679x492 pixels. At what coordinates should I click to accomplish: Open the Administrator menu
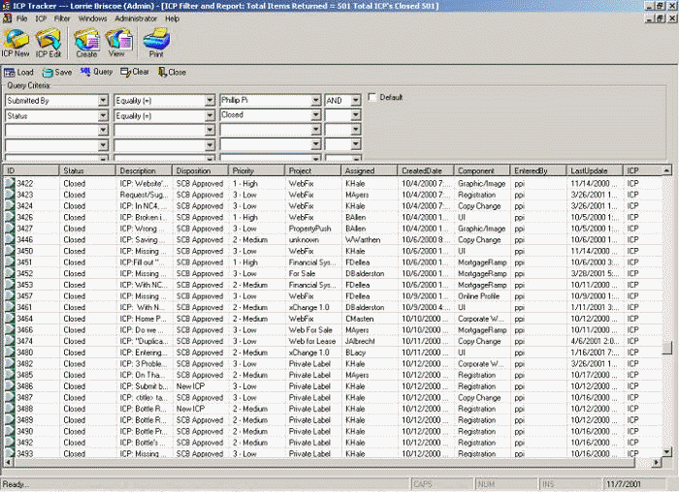135,18
